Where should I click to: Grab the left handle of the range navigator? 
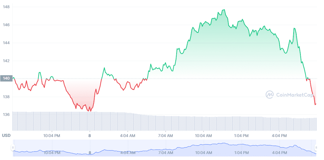point(13,148)
